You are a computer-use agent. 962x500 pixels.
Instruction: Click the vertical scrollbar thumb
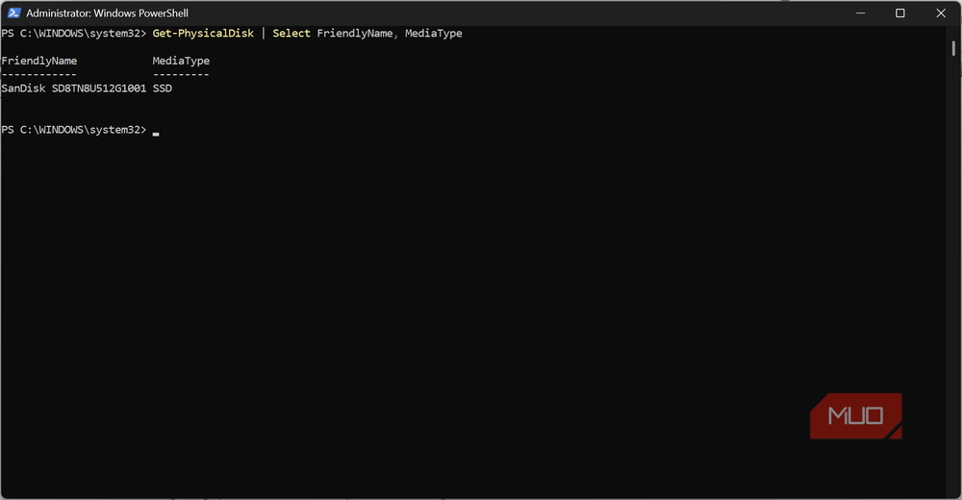(953, 48)
